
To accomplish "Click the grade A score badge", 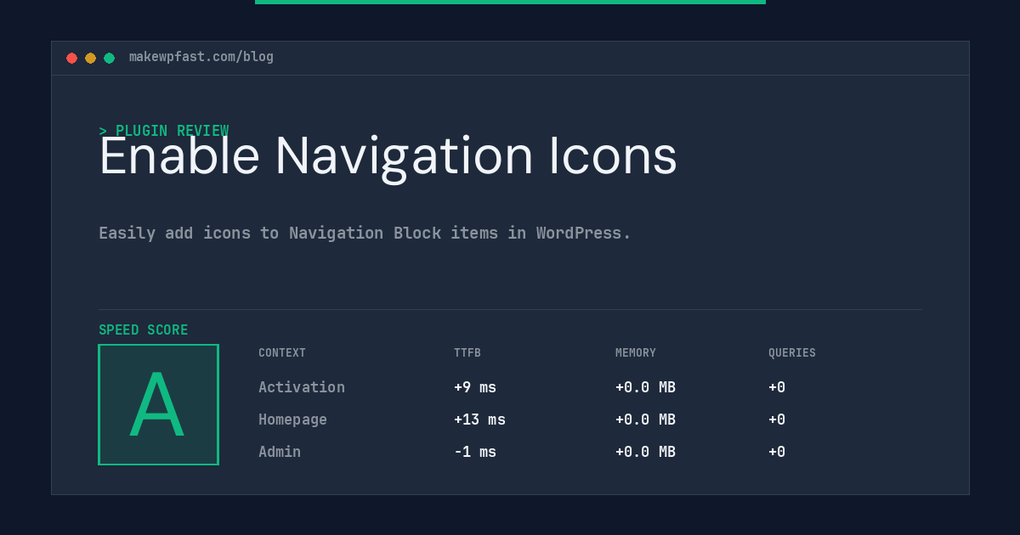I will 158,404.
